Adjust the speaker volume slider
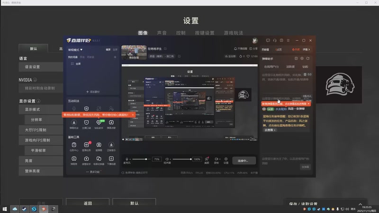This screenshot has height=213, width=379. pos(182,159)
